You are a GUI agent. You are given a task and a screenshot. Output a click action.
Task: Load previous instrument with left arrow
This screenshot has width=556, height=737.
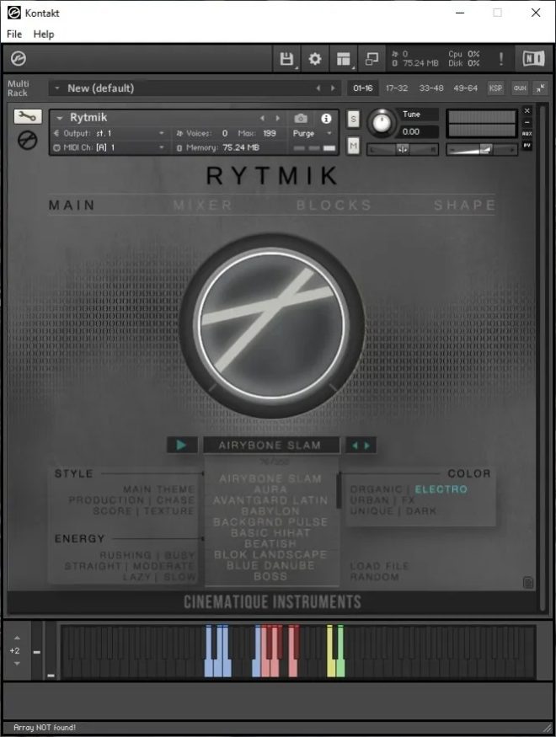262,118
